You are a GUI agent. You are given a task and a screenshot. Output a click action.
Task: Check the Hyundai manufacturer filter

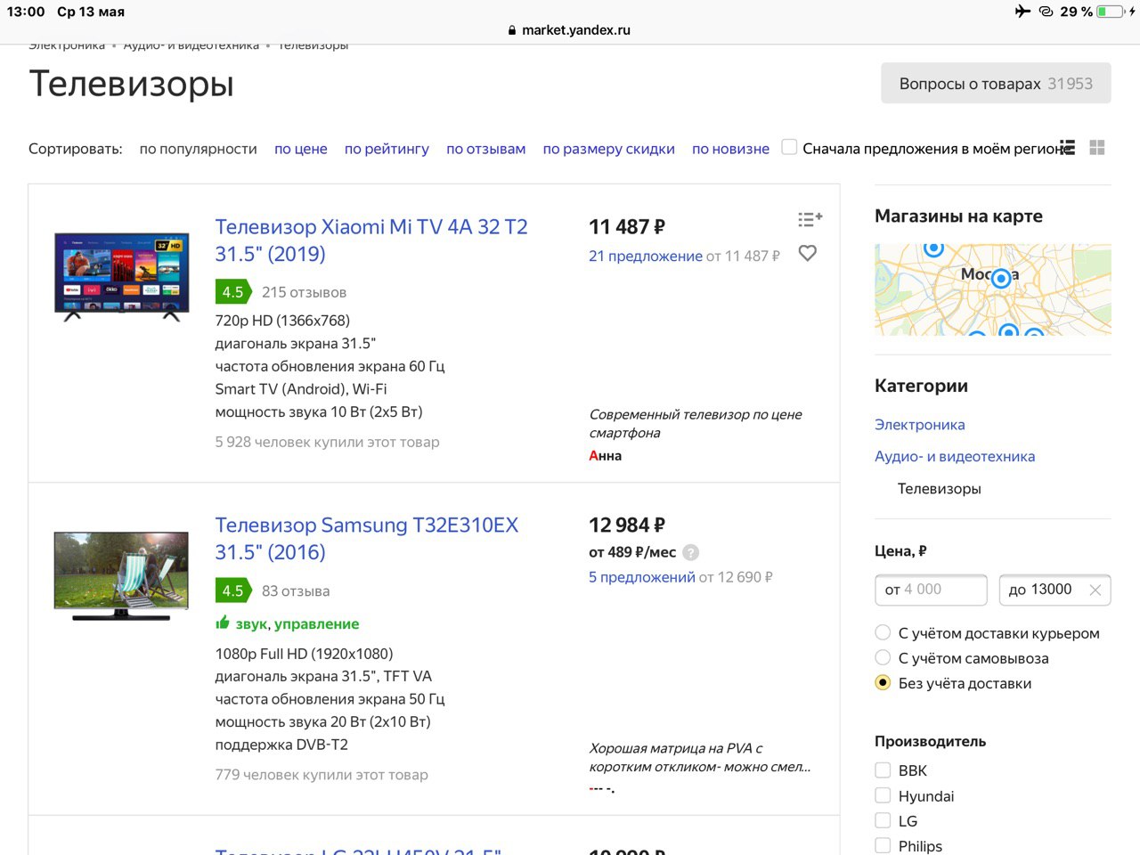click(x=883, y=795)
